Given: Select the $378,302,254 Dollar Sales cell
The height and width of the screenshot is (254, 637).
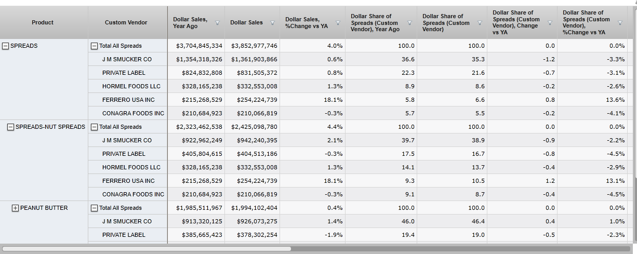Looking at the screenshot, I should point(254,235).
